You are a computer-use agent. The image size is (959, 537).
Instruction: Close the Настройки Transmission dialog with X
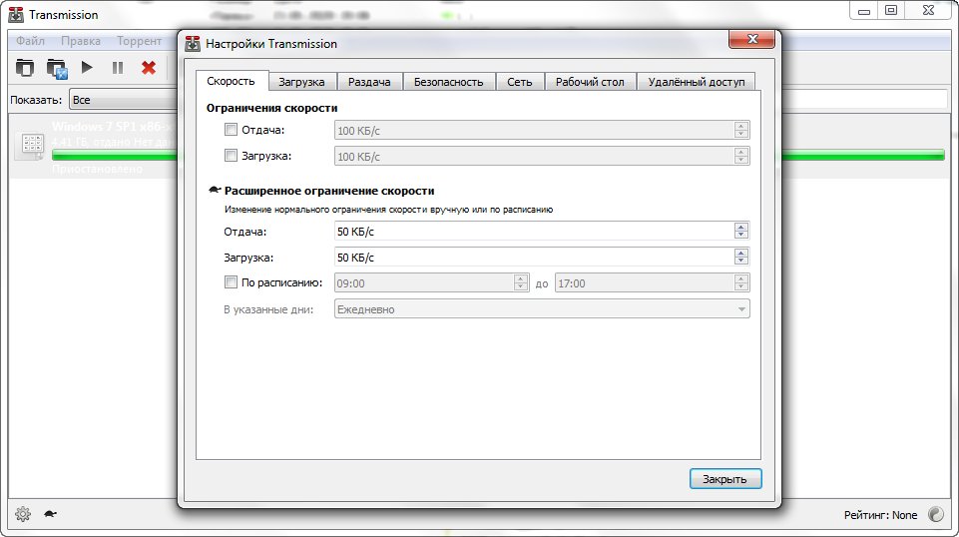pos(751,39)
